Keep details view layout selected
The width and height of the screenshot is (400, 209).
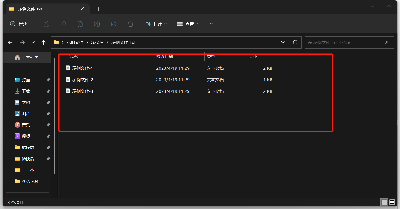pyautogui.click(x=384, y=202)
